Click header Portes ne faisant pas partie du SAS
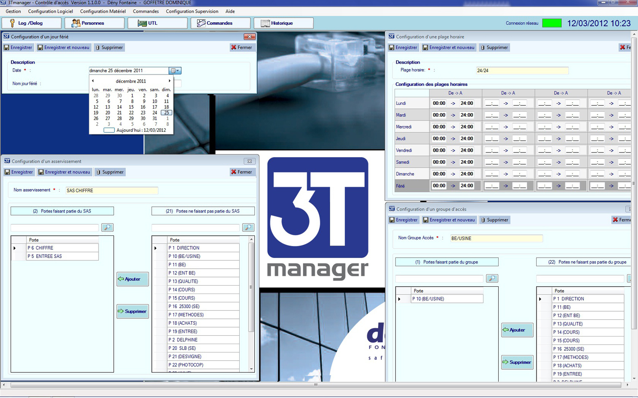638x398 pixels. tap(203, 211)
